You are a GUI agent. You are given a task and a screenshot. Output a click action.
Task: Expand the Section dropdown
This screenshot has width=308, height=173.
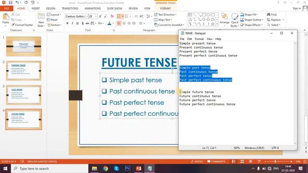pyautogui.click(x=54, y=25)
